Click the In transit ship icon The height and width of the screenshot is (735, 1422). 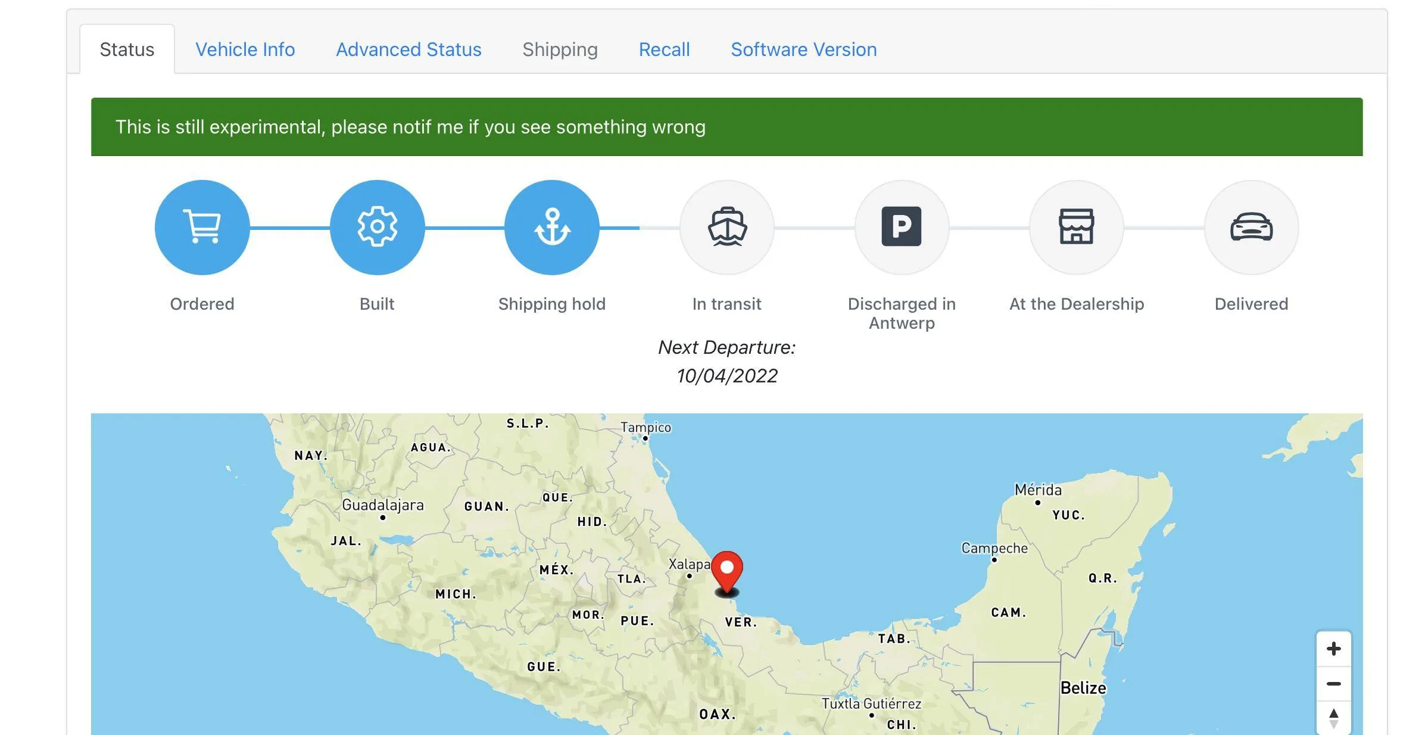[x=727, y=228]
